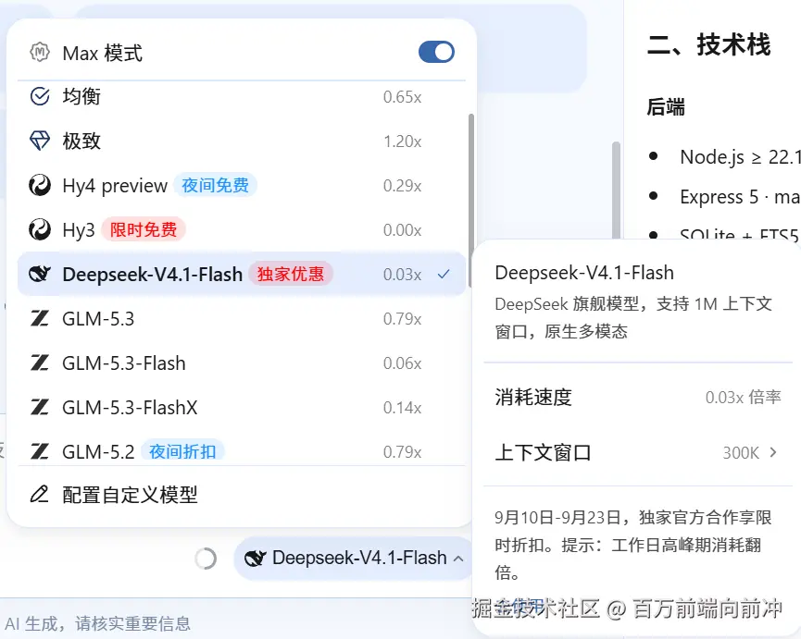Click the Hy3 swirl icon

[x=40, y=229]
